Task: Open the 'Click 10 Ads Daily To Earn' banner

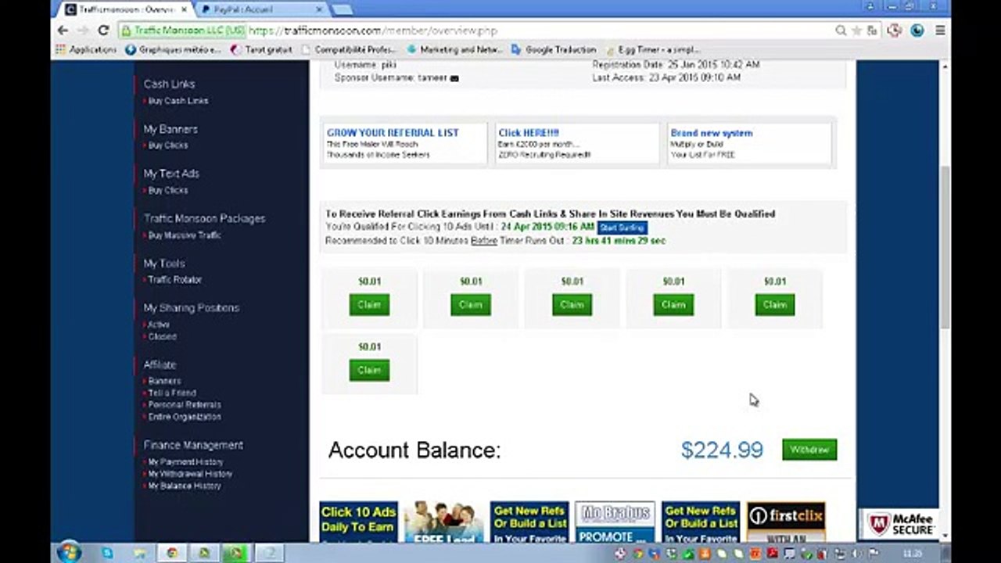Action: pyautogui.click(x=359, y=522)
